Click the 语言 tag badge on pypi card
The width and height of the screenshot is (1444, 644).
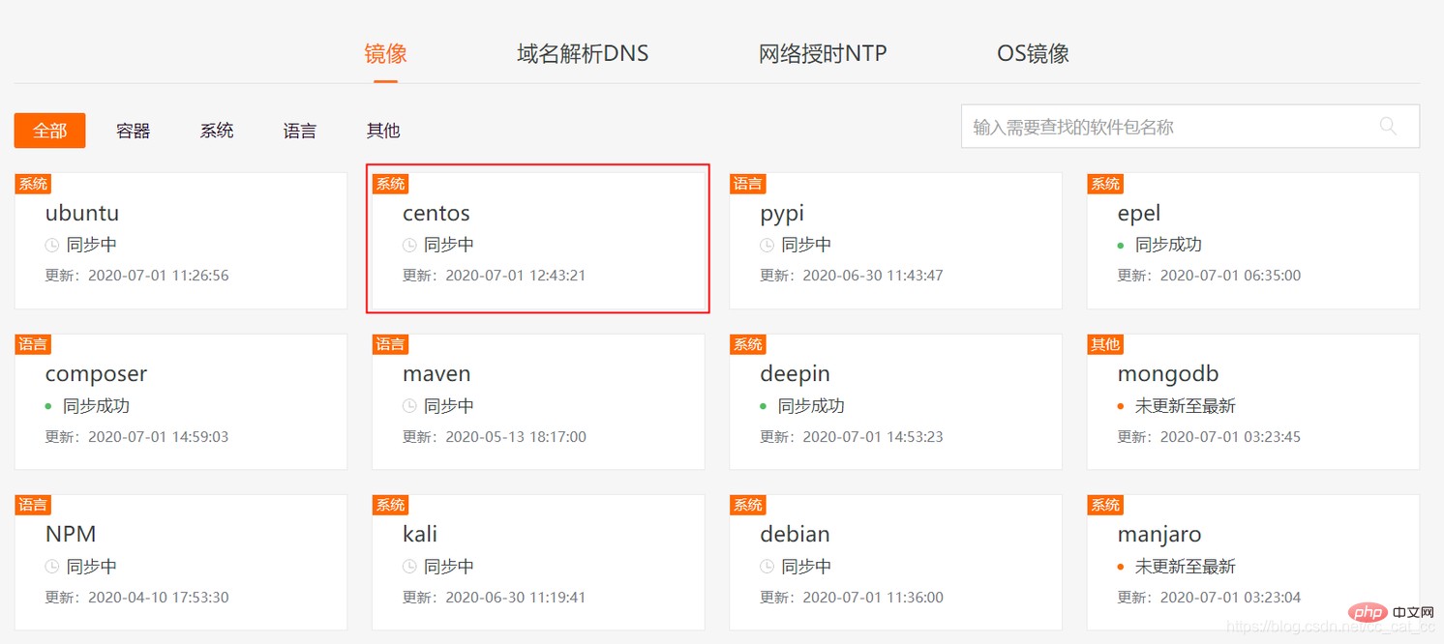[747, 184]
